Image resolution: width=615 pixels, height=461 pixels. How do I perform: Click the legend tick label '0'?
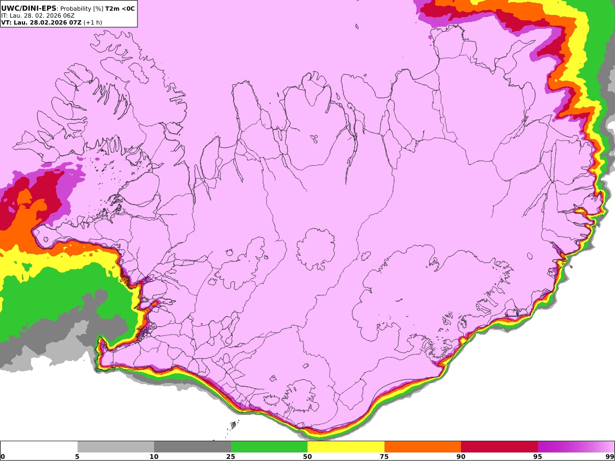[x=3, y=456]
